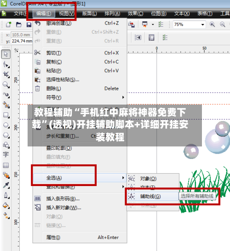The height and width of the screenshot is (251, 230).
Task: Open the 视图(V) menu
Action: coord(67,13)
